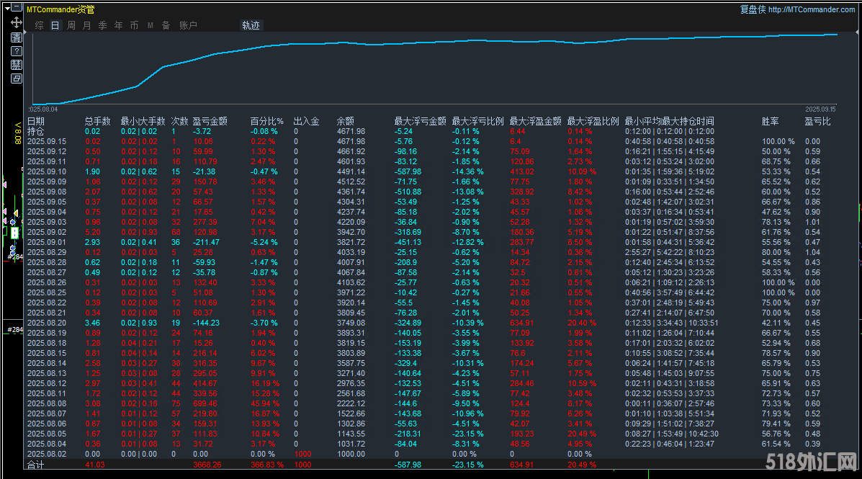Switch to the 账户 account tab

[x=188, y=24]
